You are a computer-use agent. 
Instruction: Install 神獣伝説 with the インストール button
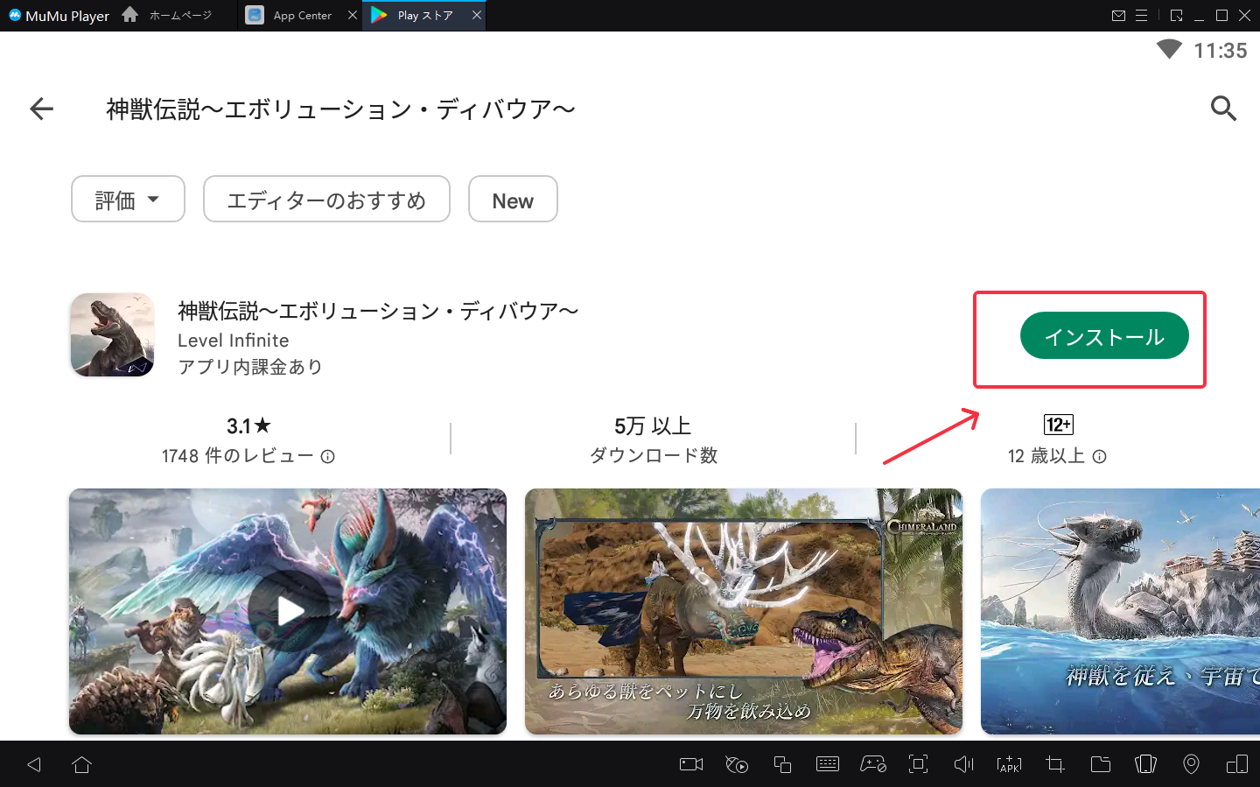(x=1104, y=336)
